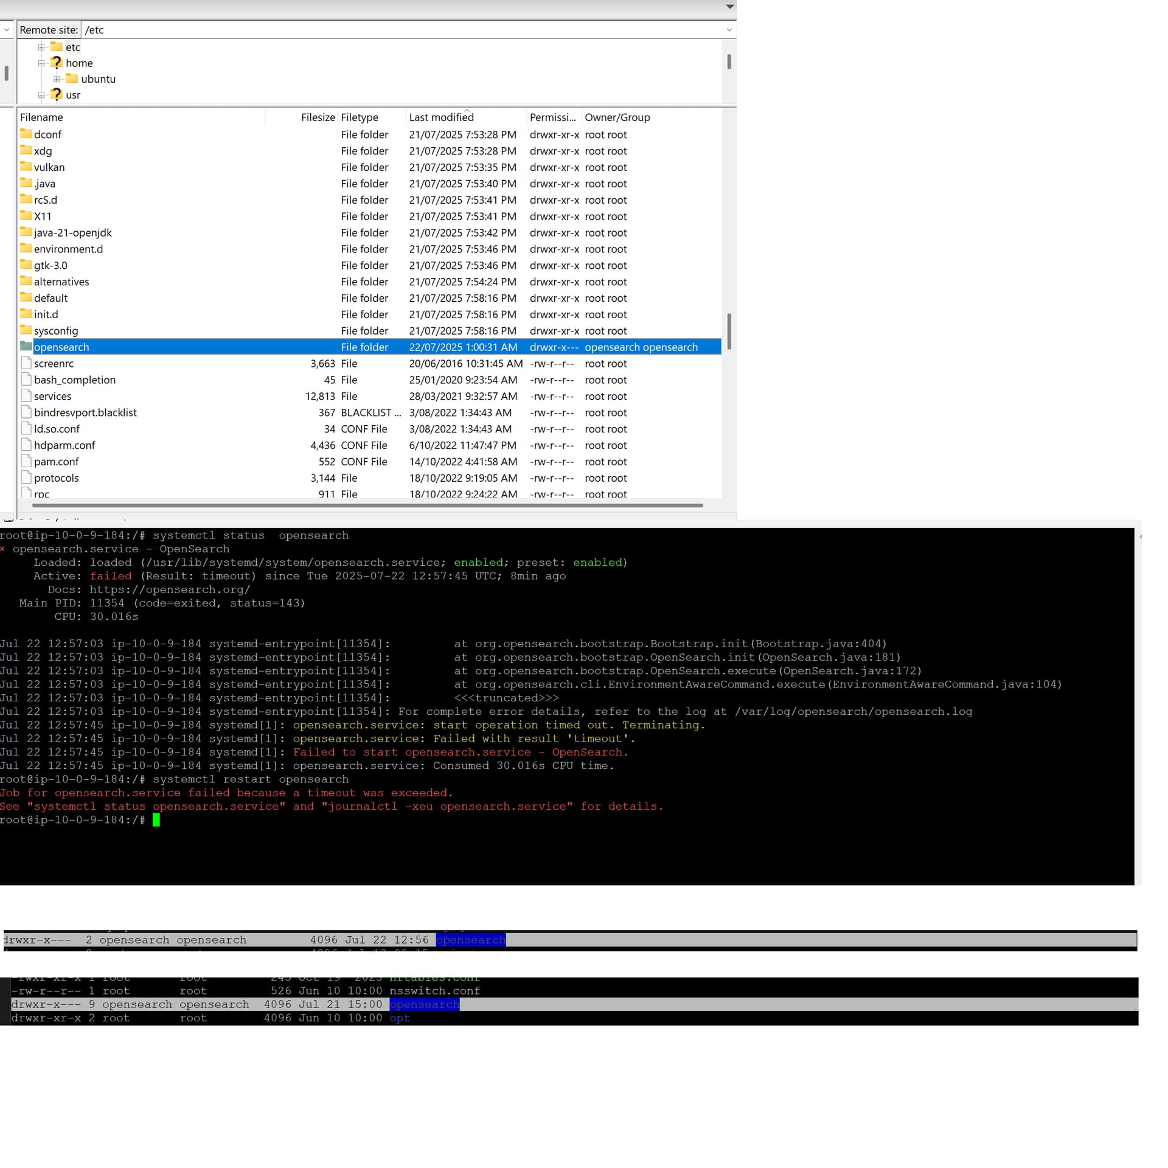Click the X11 folder icon
1168x1168 pixels.
click(26, 216)
